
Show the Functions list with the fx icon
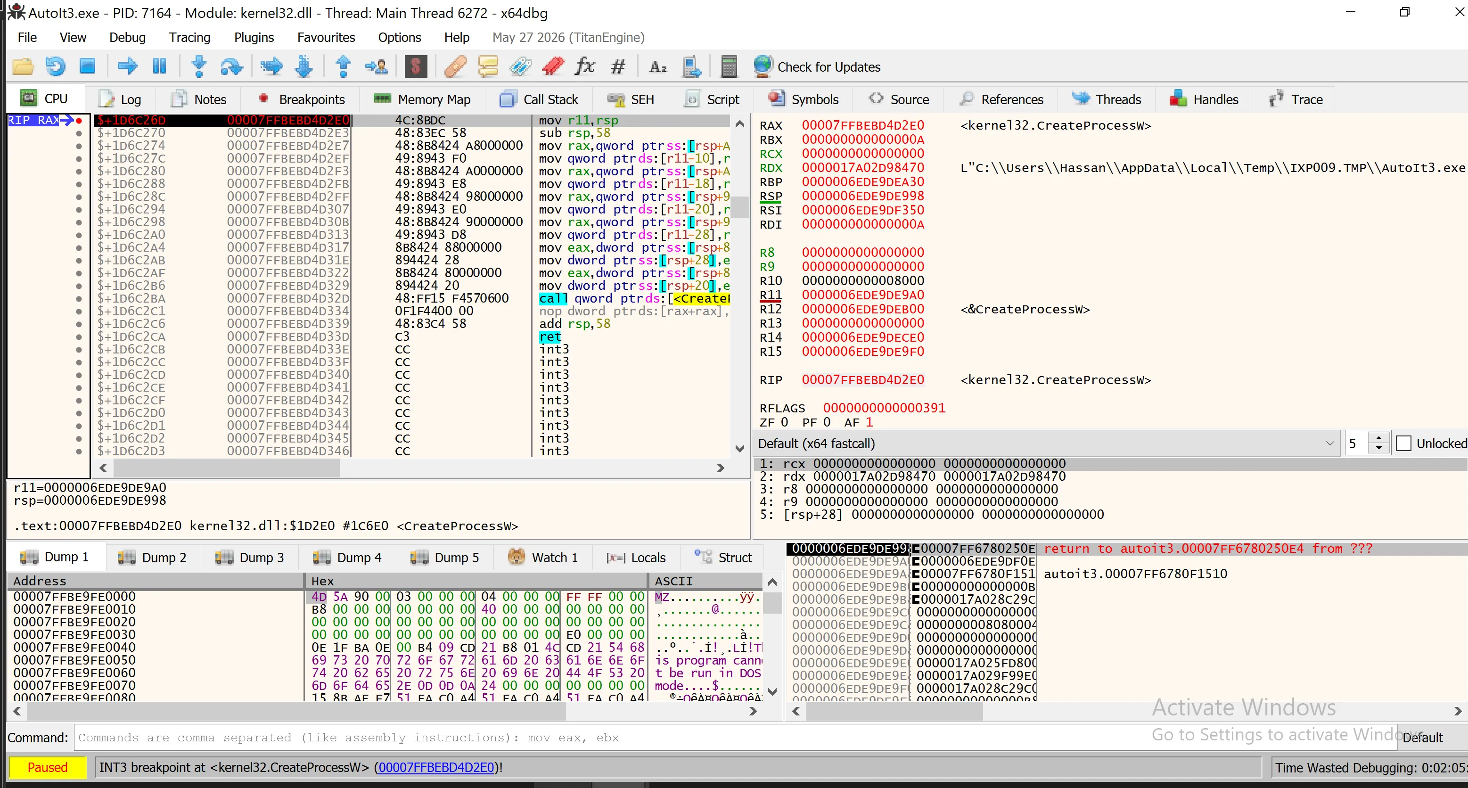(585, 66)
